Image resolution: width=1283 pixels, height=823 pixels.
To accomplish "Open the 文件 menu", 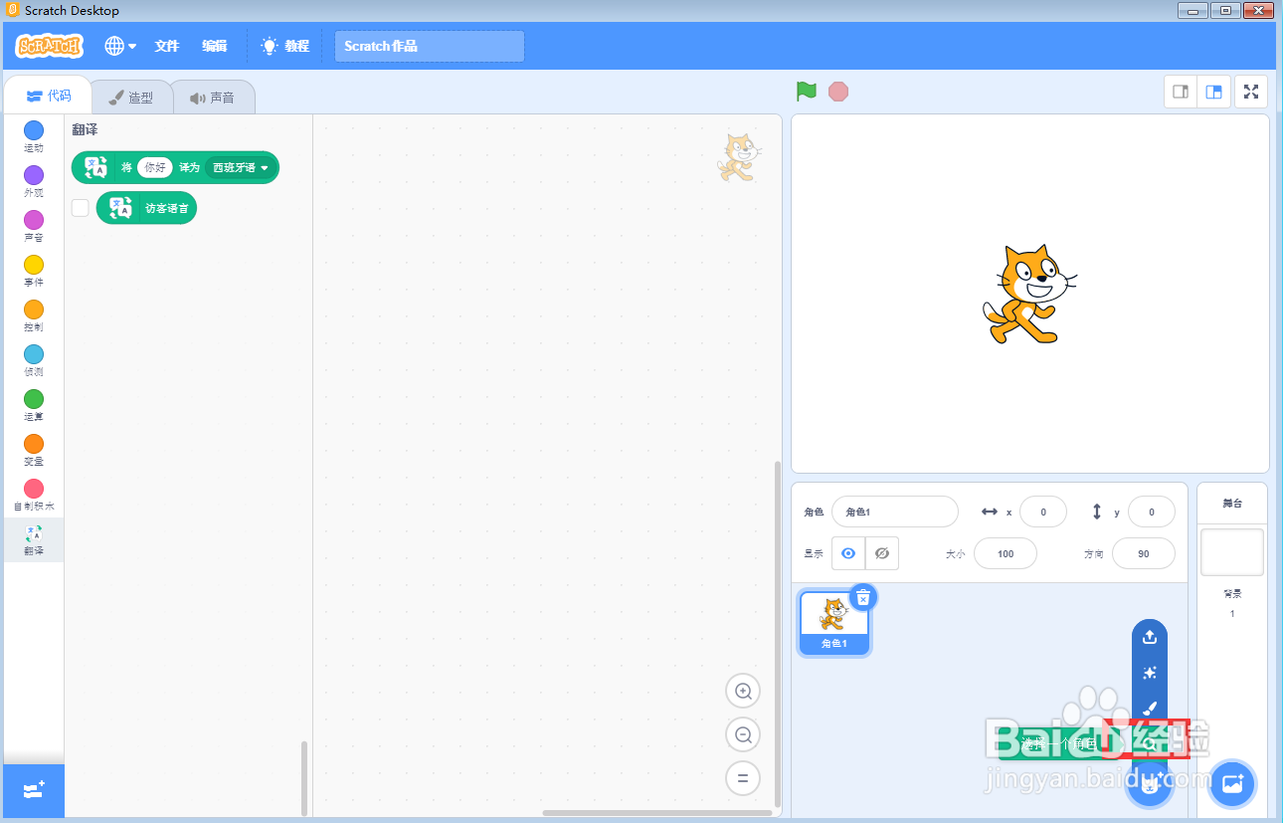I will (167, 46).
